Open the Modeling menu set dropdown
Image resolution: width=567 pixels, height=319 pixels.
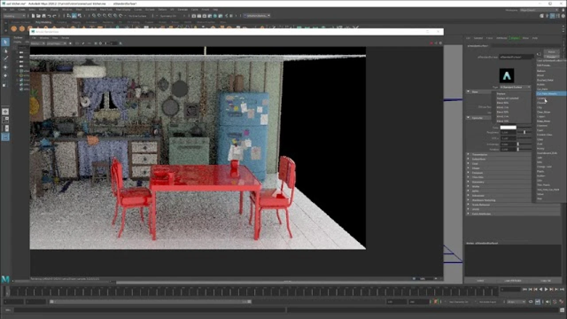[15, 16]
